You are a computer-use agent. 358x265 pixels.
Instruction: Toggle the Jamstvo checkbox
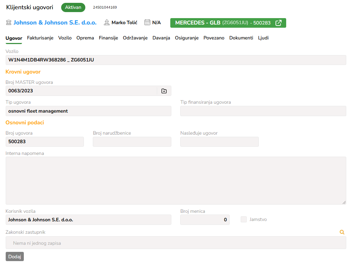click(244, 220)
